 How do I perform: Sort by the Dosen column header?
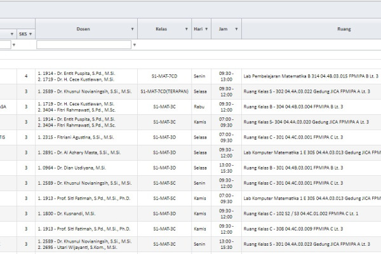(x=83, y=29)
